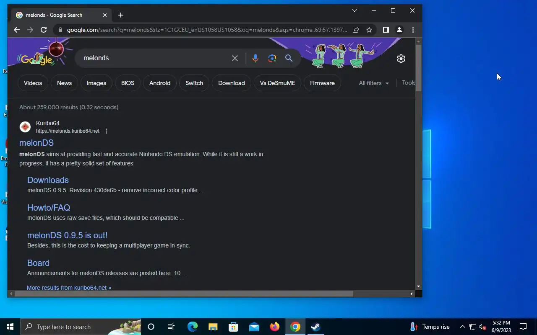This screenshot has height=335, width=537.
Task: Switch to Chrome on the taskbar
Action: (295, 327)
